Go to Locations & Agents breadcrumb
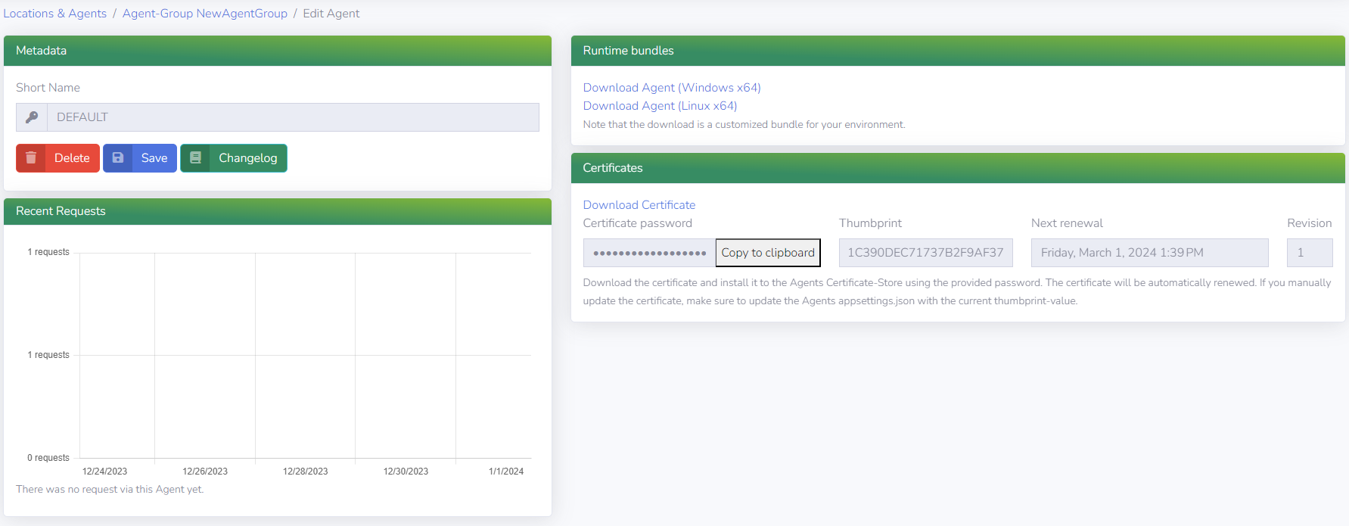 54,14
